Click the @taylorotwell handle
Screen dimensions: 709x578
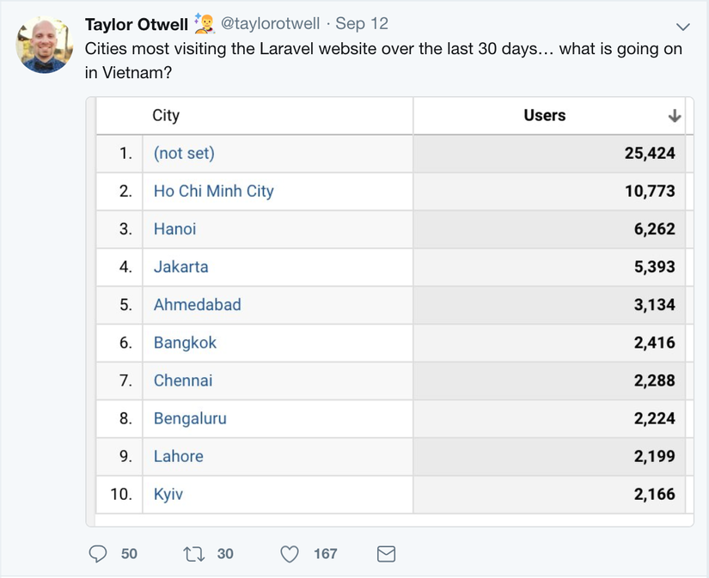click(x=270, y=24)
